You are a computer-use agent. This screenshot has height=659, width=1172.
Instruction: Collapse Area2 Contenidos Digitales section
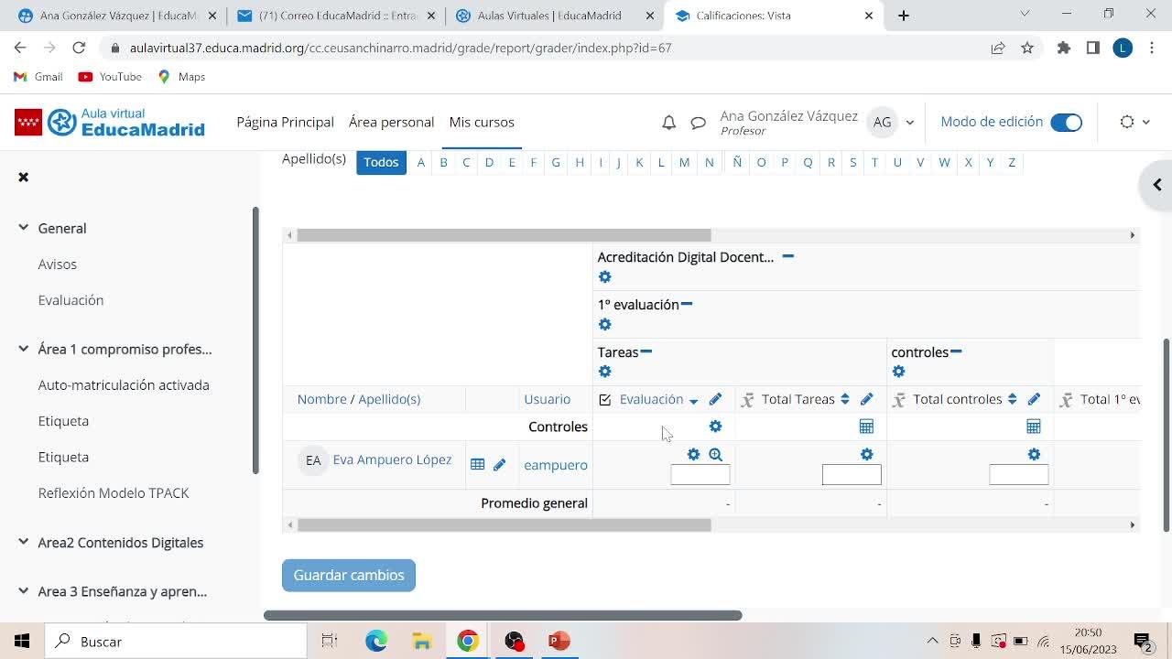coord(24,543)
